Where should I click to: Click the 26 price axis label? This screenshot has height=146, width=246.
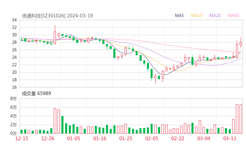(14, 50)
